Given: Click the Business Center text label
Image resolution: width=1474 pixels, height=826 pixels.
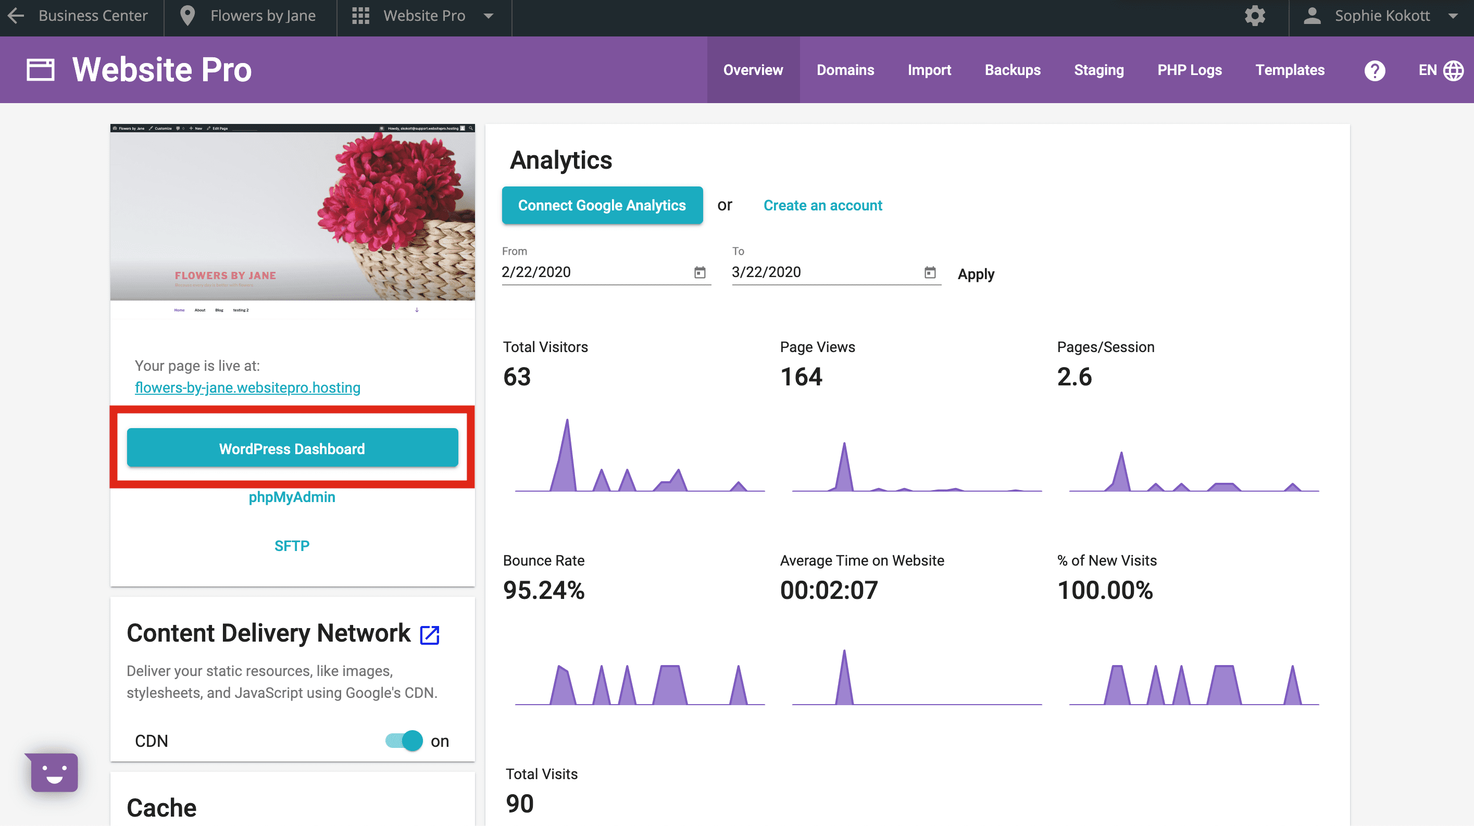Looking at the screenshot, I should pyautogui.click(x=93, y=16).
